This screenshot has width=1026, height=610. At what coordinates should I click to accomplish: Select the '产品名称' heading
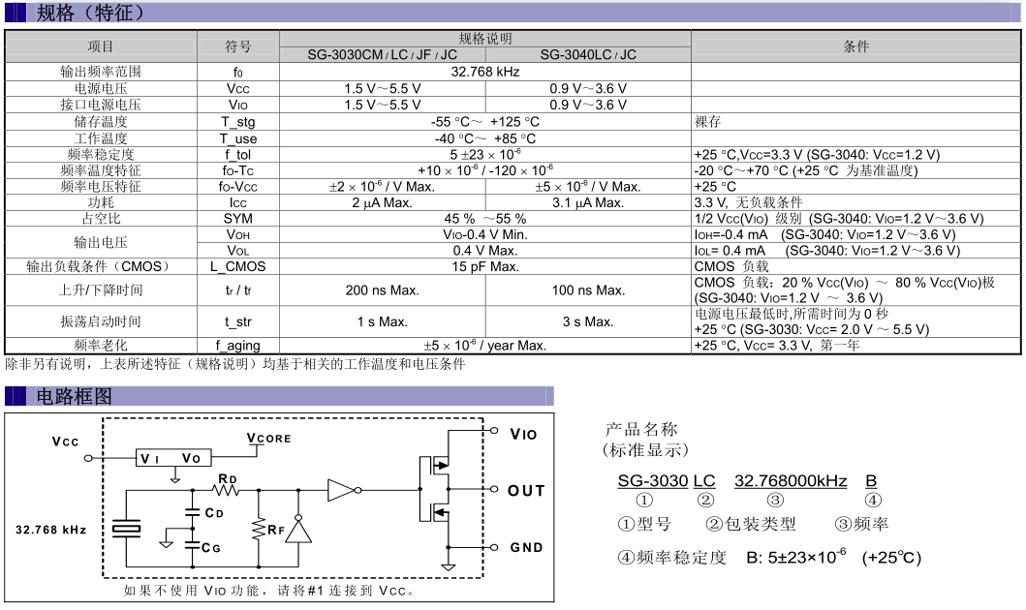(x=641, y=430)
